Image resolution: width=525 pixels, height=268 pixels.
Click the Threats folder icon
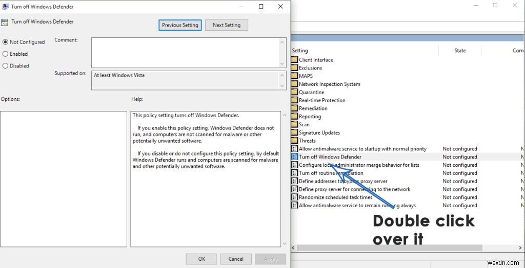click(294, 141)
